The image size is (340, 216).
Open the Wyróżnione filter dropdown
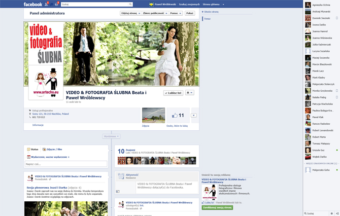(111, 136)
